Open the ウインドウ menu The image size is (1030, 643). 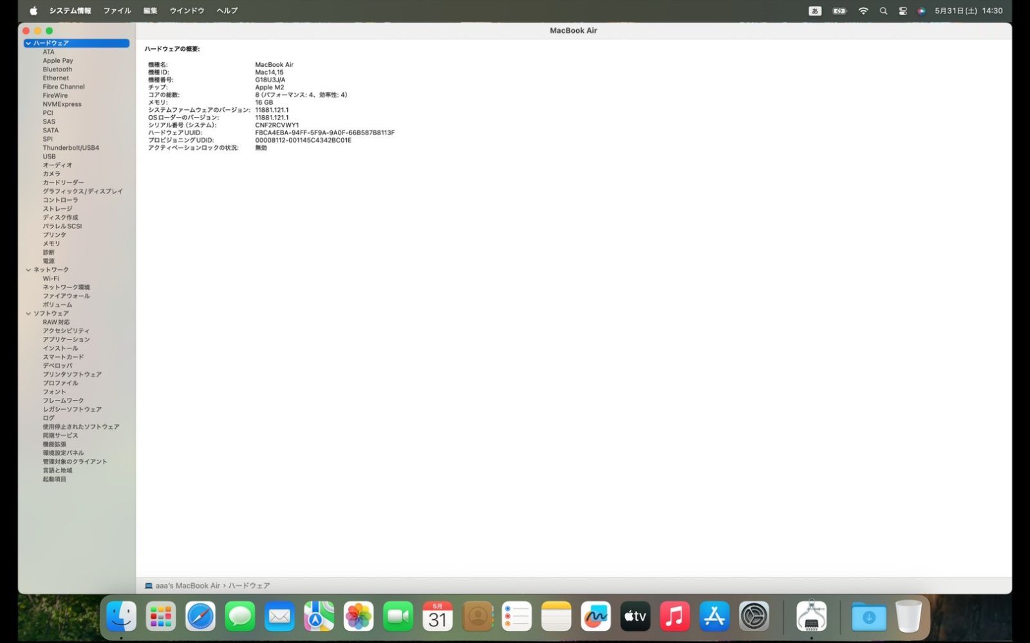[x=187, y=10]
